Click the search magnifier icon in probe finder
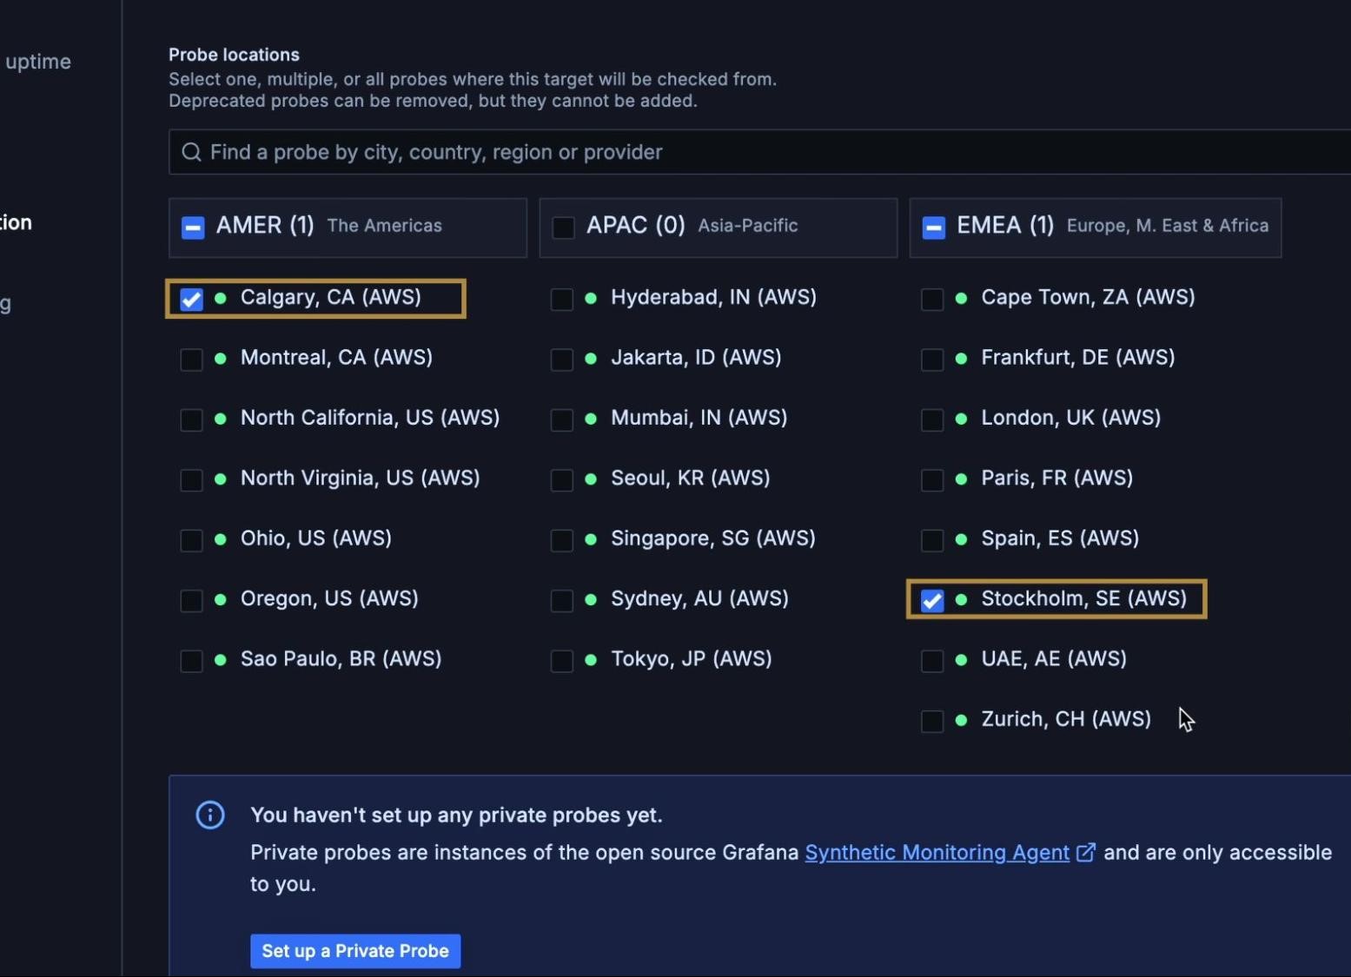1351x977 pixels. (191, 153)
